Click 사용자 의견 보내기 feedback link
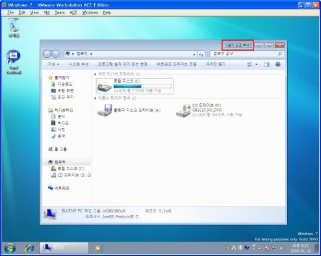Screen dimensions: 321x256 click(x=238, y=45)
